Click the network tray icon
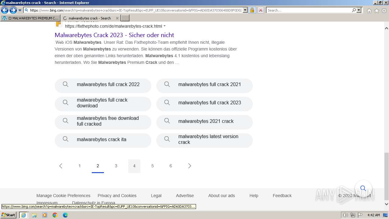The image size is (389, 219). click(353, 215)
